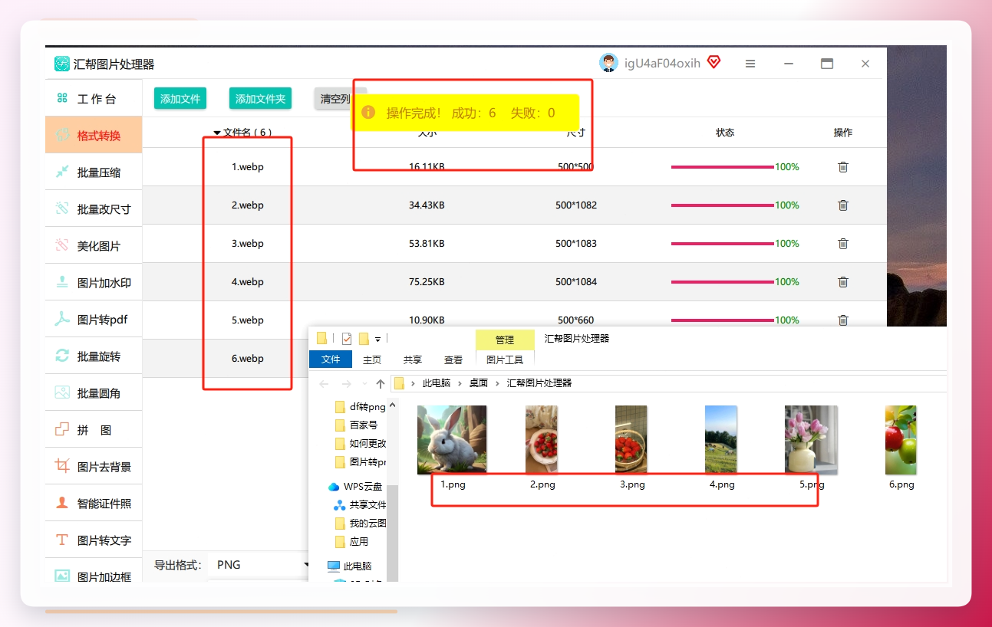
Task: Open the 导出格式 PNG dropdown
Action: tap(259, 565)
